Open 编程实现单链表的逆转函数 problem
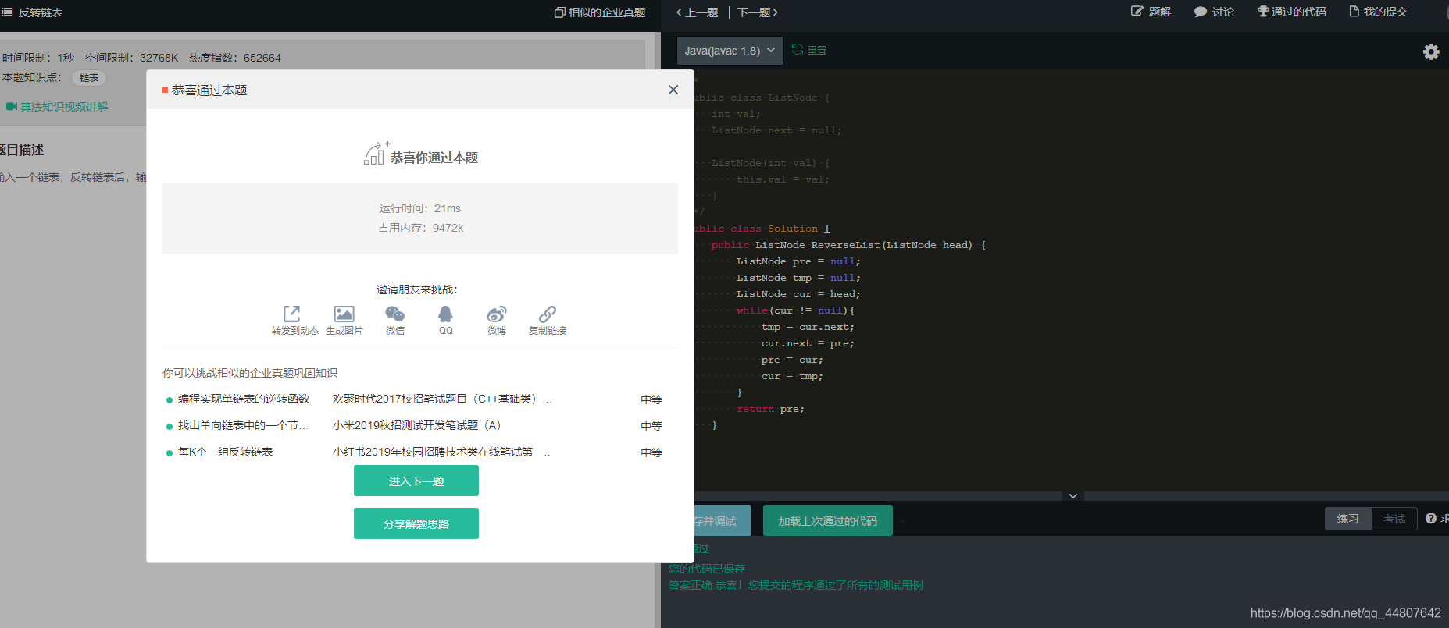1449x628 pixels. (244, 399)
